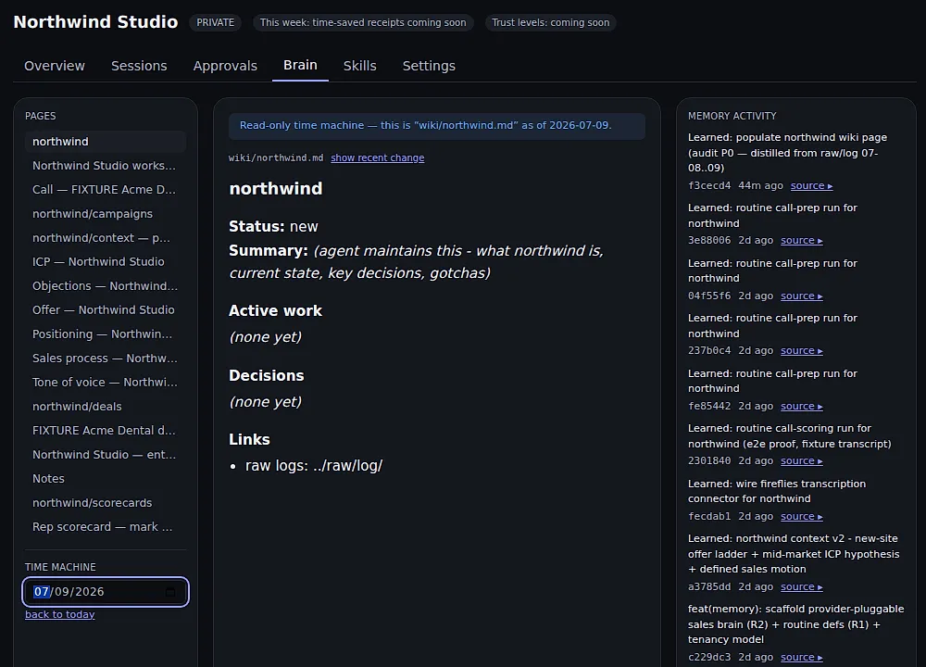This screenshot has width=926, height=667.
Task: Click the 'raw logs: ../raw/log/' list item
Action: (314, 466)
